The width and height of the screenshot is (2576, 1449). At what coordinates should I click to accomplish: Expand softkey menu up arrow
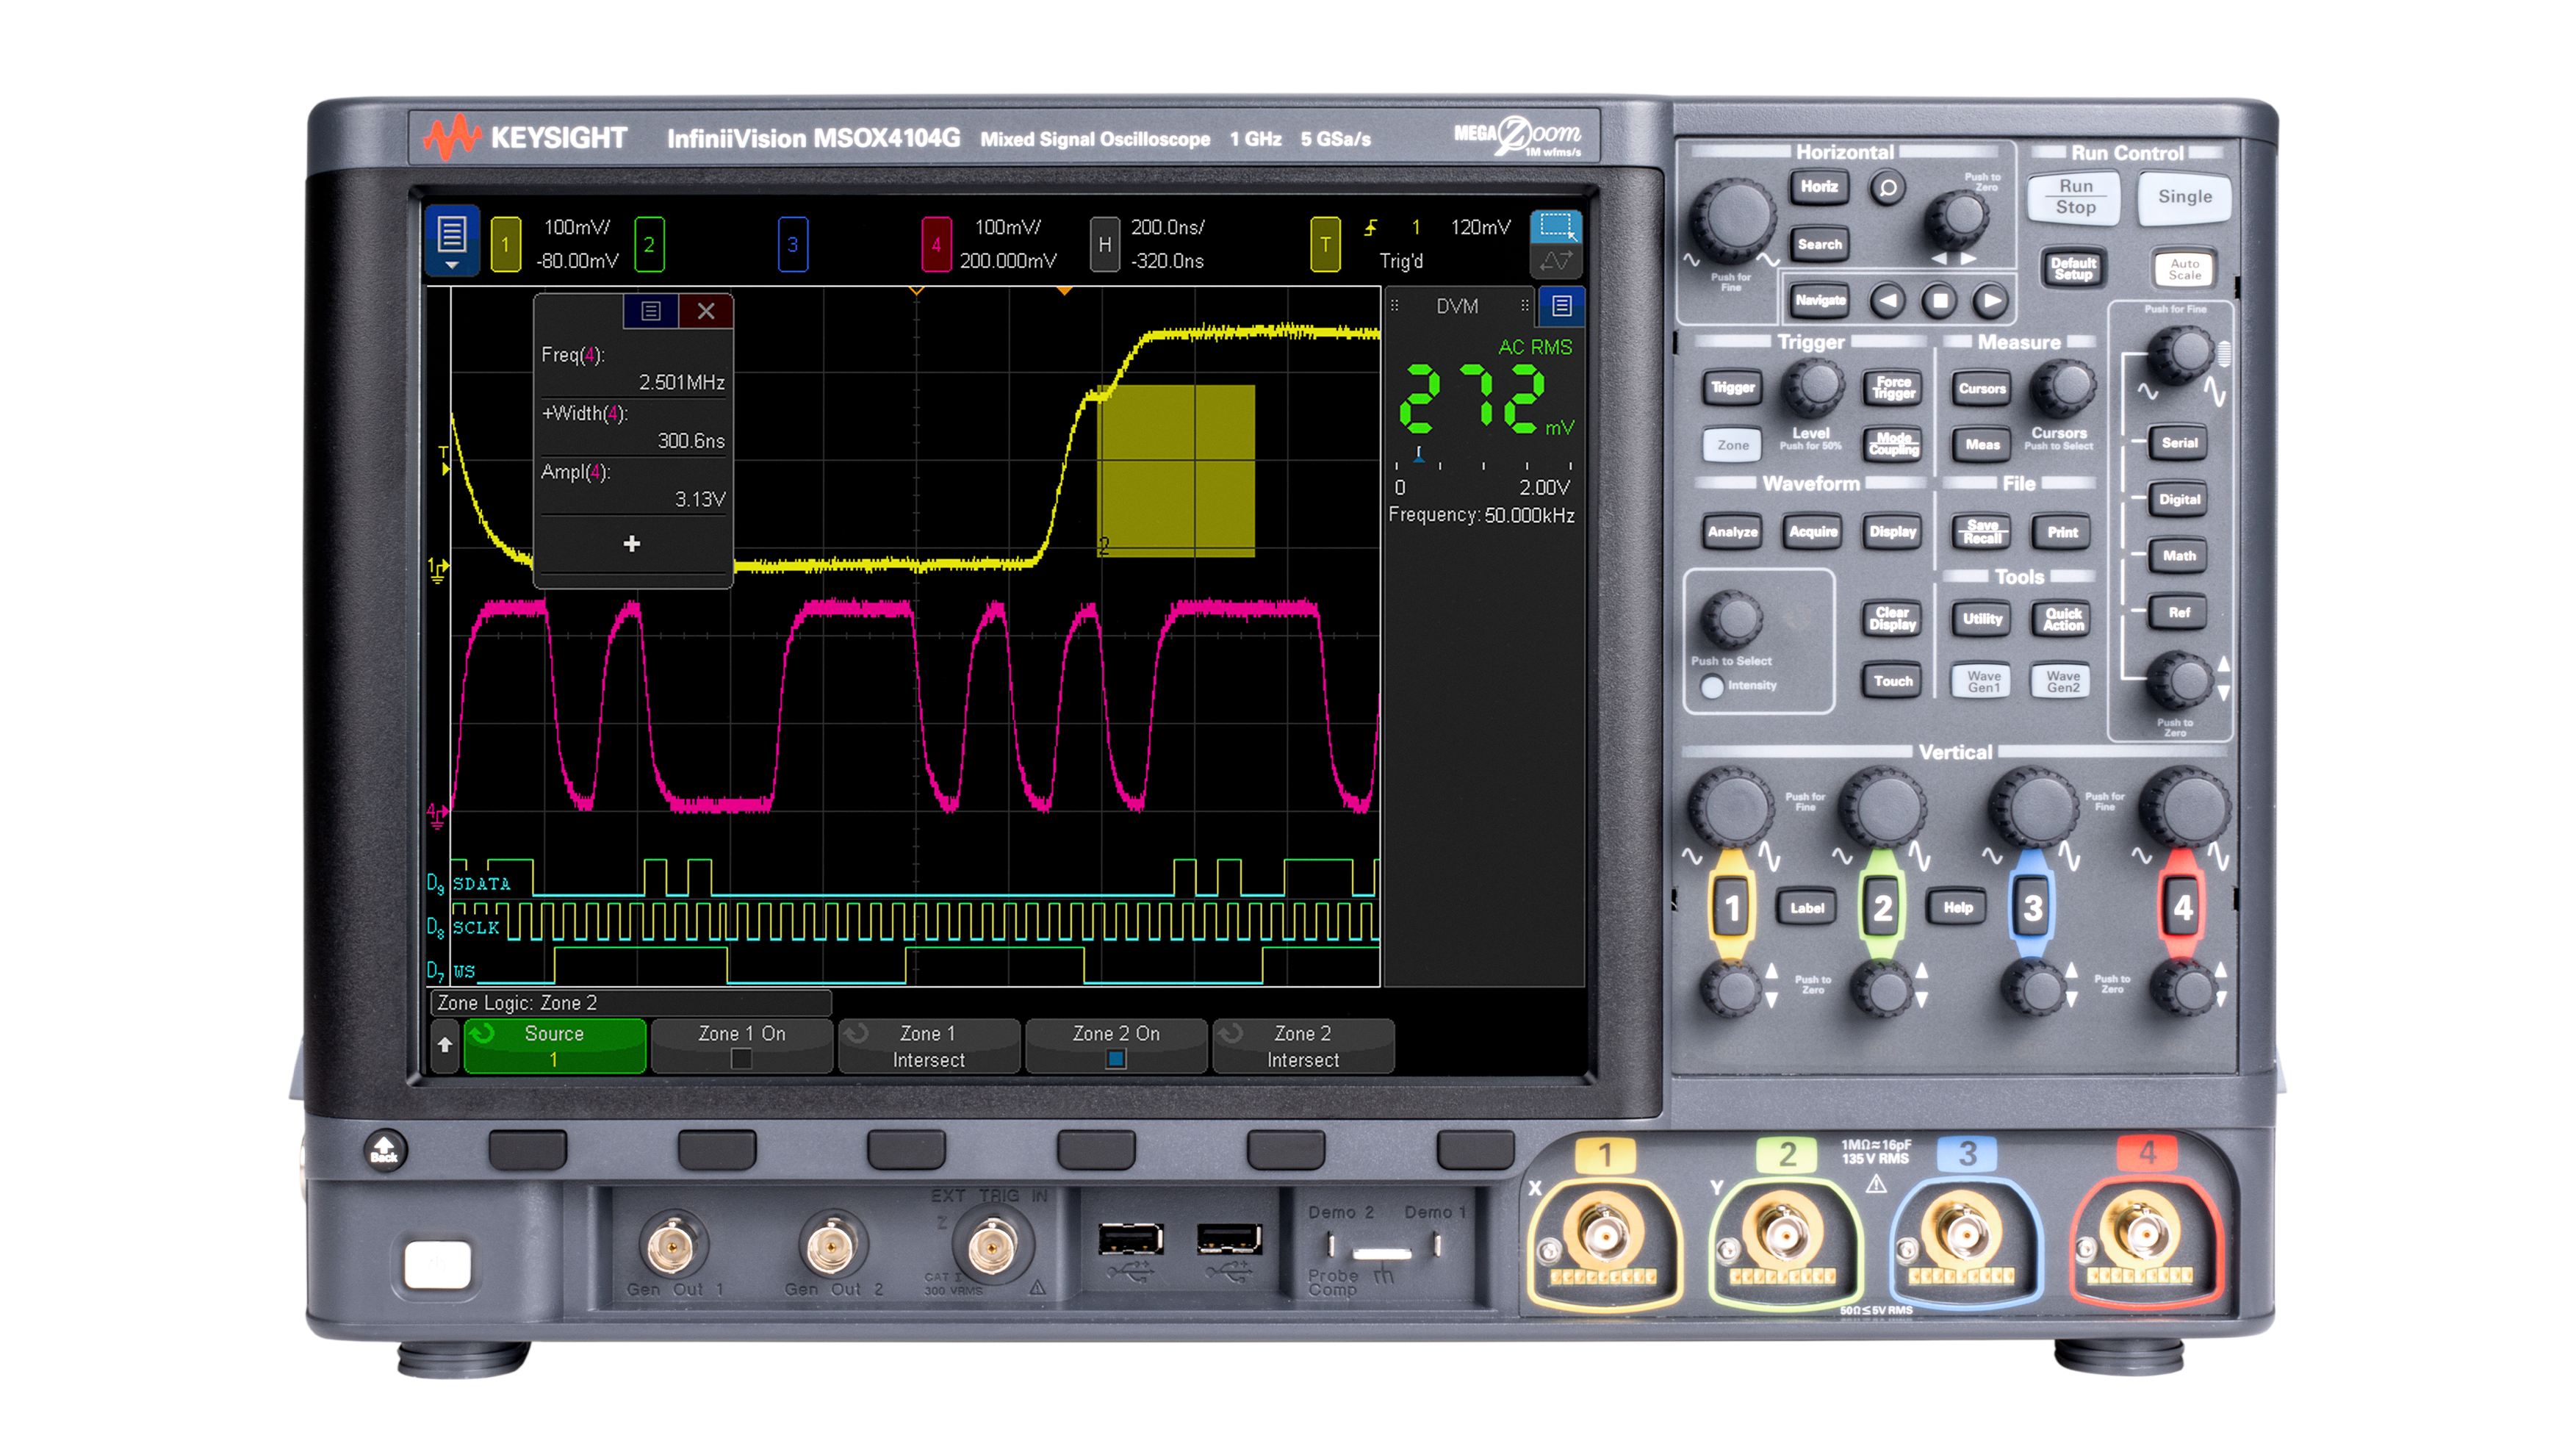[445, 1045]
